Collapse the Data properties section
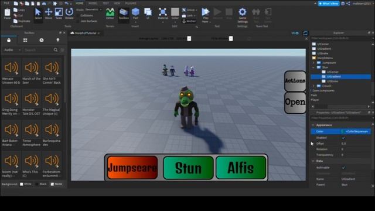The image size is (375, 211). [x=313, y=161]
